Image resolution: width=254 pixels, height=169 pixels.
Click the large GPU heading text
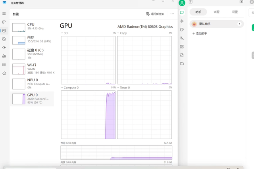[x=66, y=26]
